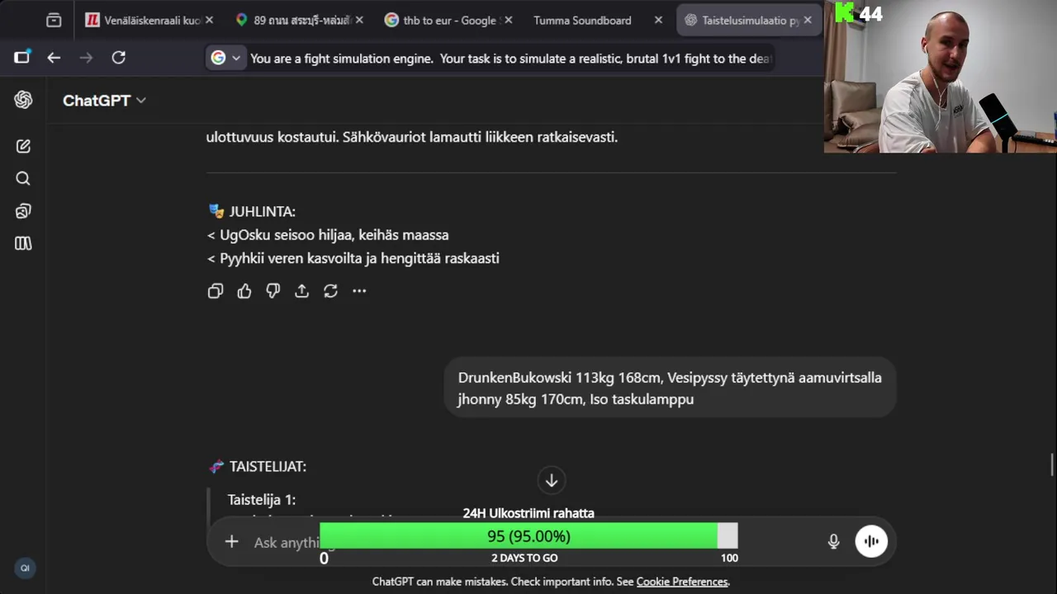The height and width of the screenshot is (594, 1057).
Task: Give thumbs down to the response
Action: (273, 290)
